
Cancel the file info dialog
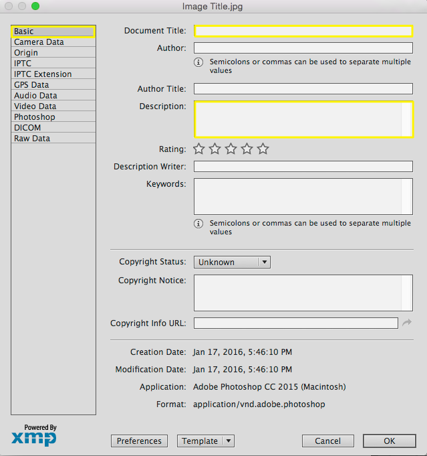coord(327,441)
